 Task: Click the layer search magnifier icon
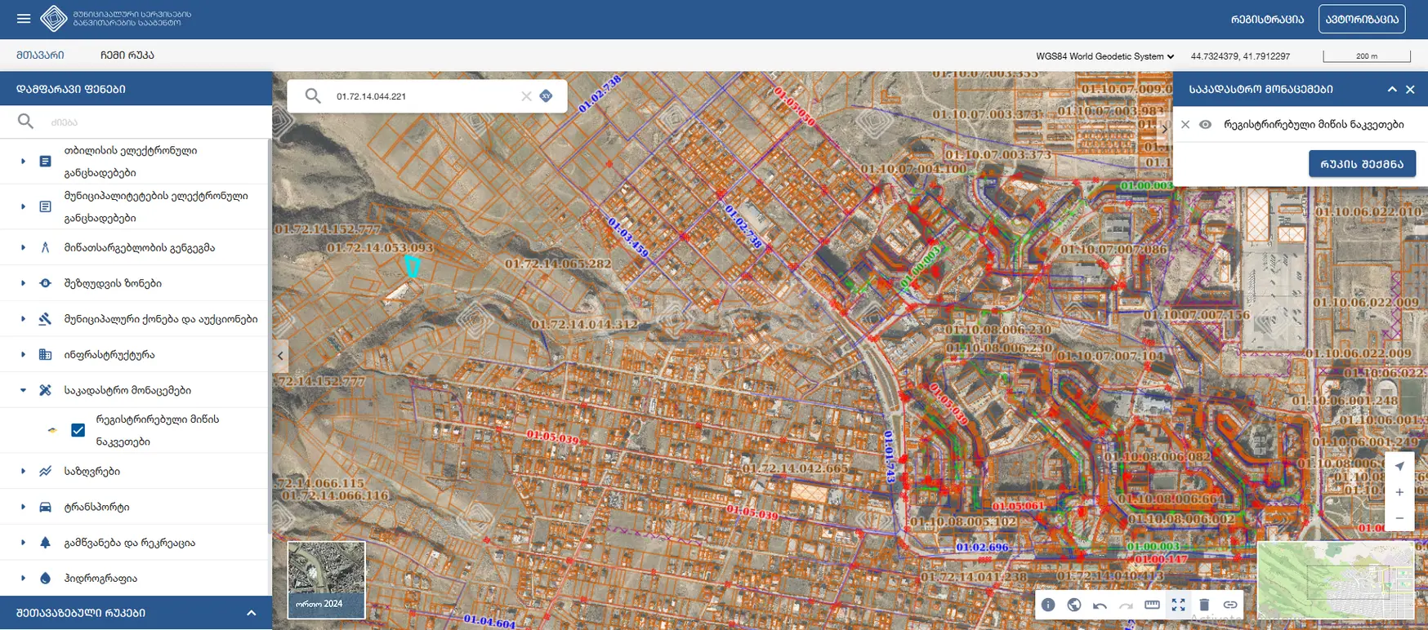26,122
